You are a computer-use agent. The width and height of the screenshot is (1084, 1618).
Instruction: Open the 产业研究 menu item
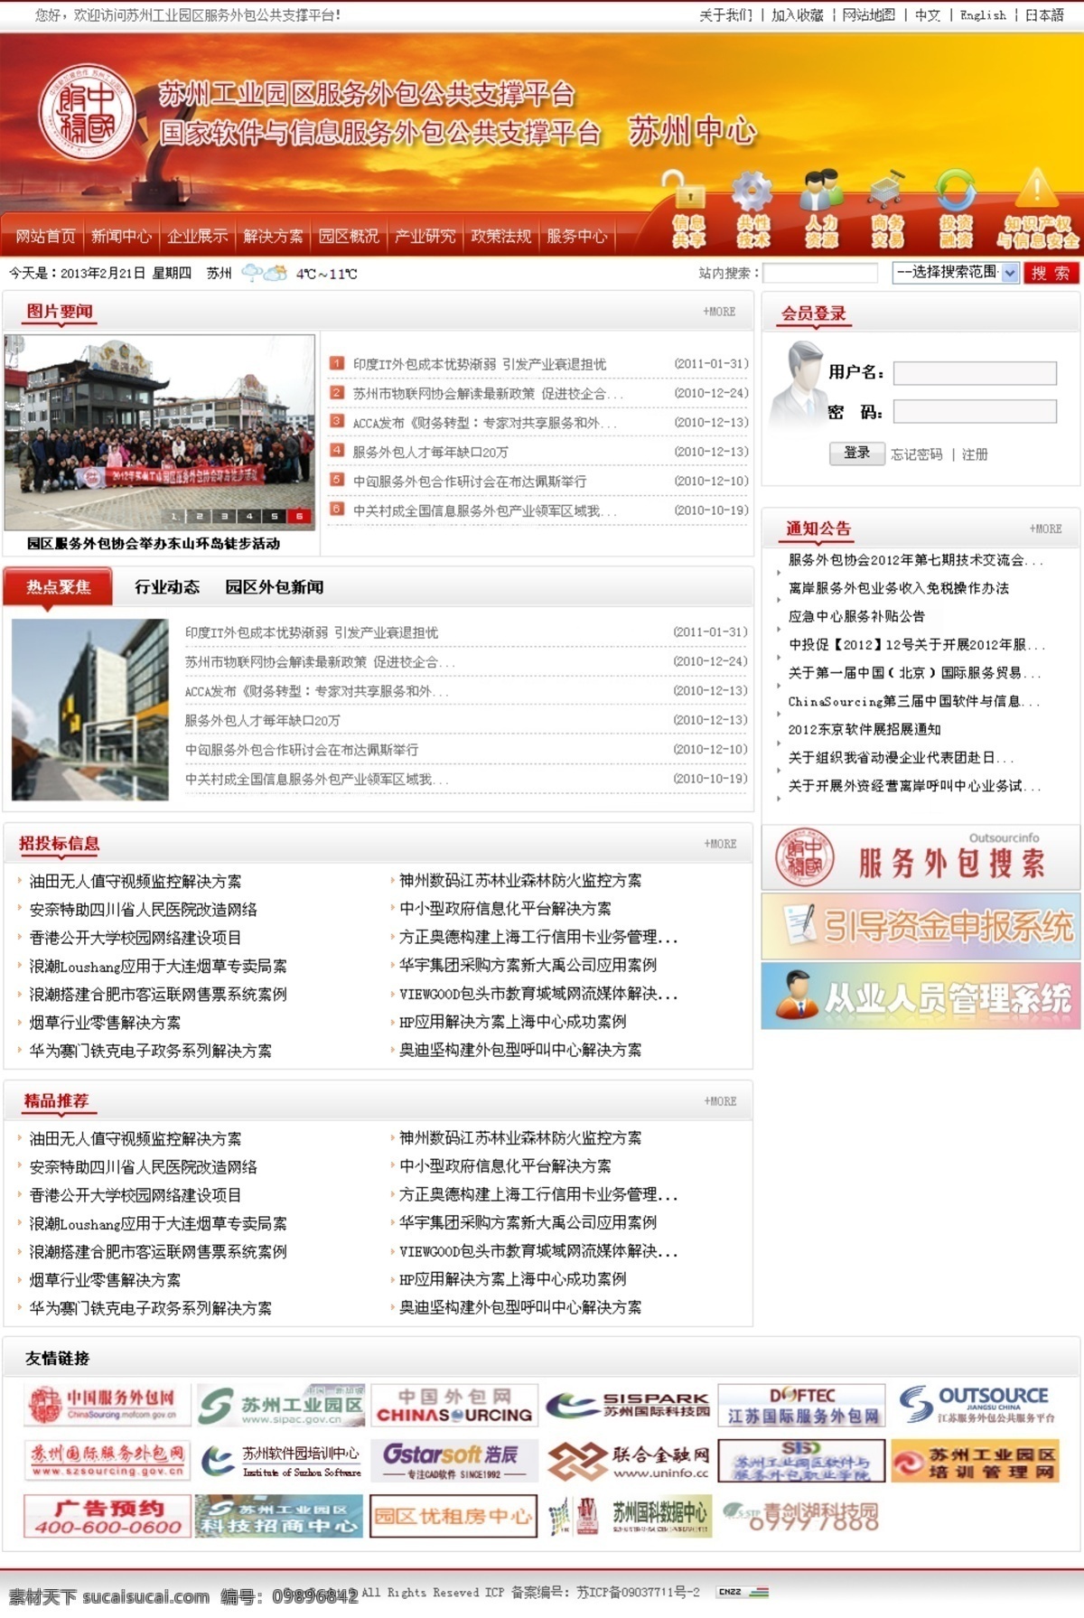point(425,236)
